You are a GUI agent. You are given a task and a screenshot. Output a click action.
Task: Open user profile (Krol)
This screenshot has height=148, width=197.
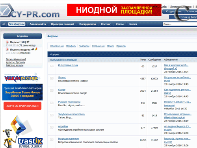(x=167, y=81)
